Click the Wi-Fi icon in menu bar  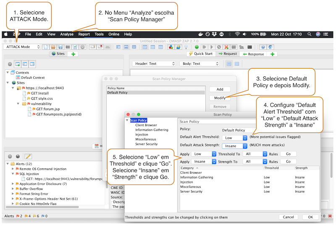coord(237,34)
